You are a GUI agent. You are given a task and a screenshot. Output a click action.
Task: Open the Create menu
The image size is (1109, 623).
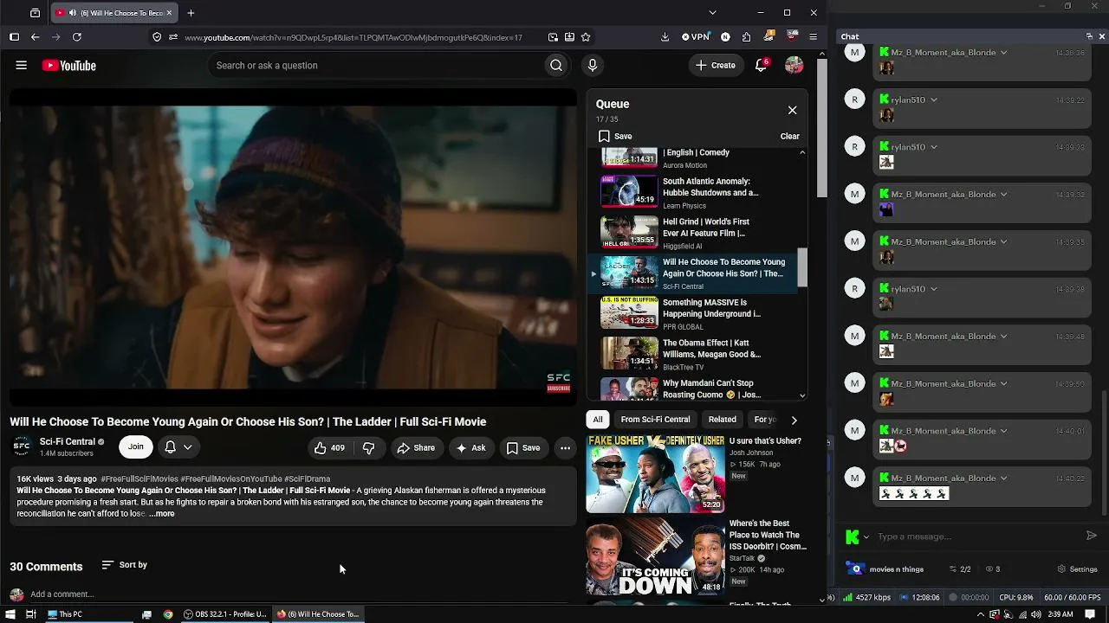716,66
